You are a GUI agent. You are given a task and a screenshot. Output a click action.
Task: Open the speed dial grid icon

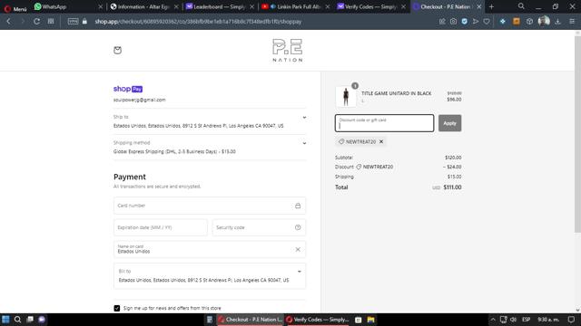51,22
